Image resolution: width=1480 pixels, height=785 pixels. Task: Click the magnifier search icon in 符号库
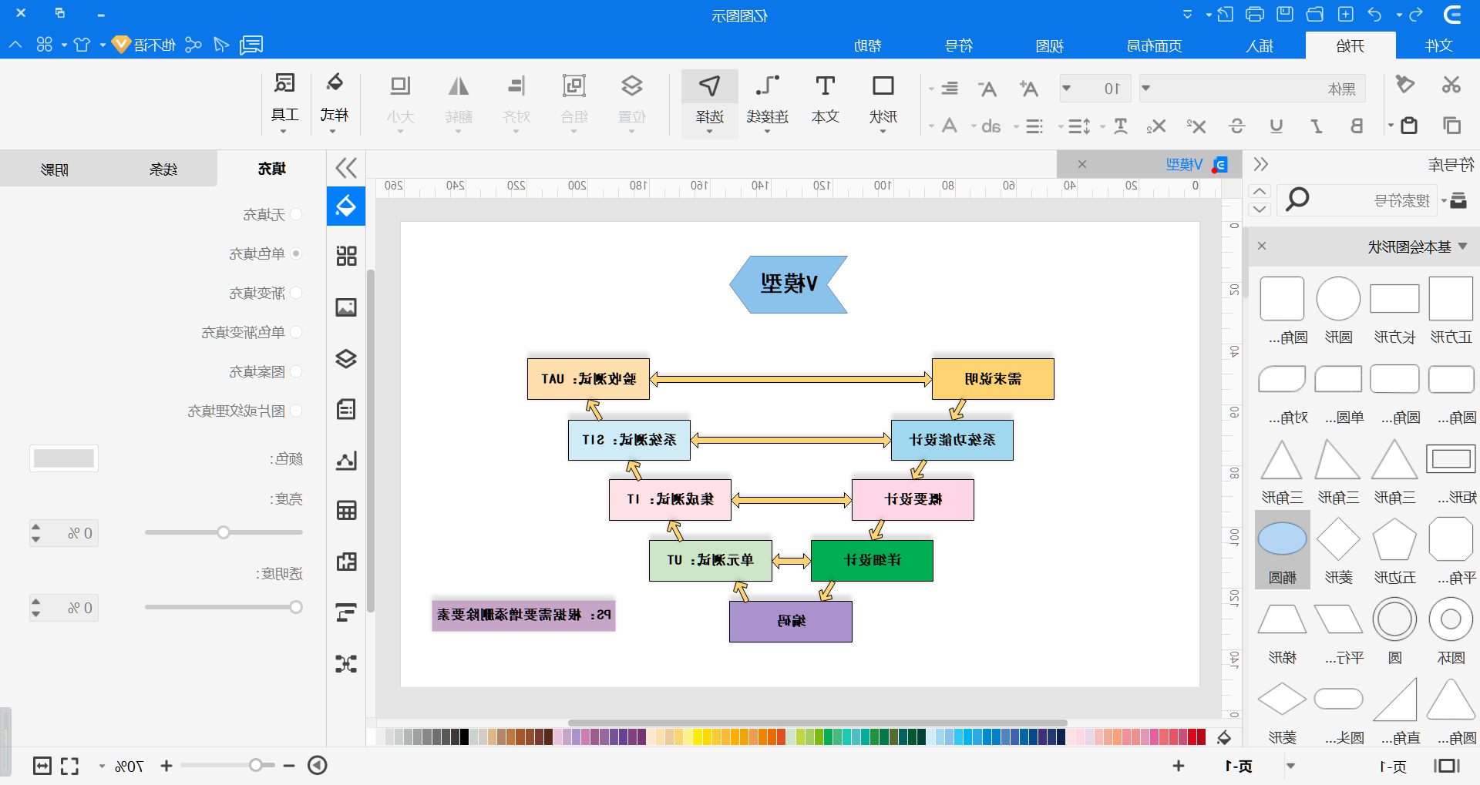[x=1297, y=200]
